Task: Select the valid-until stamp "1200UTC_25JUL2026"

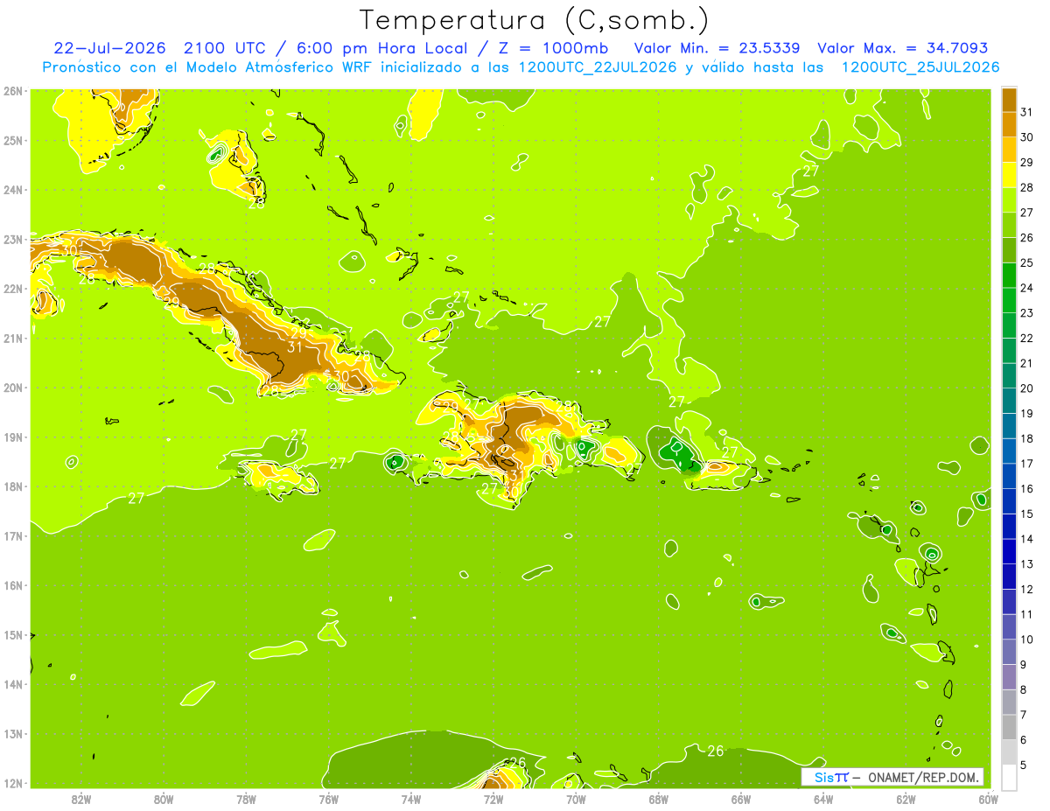Action: click(920, 67)
